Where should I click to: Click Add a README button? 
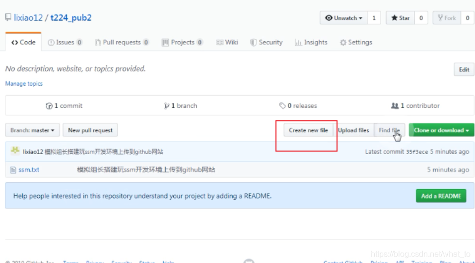pos(441,196)
